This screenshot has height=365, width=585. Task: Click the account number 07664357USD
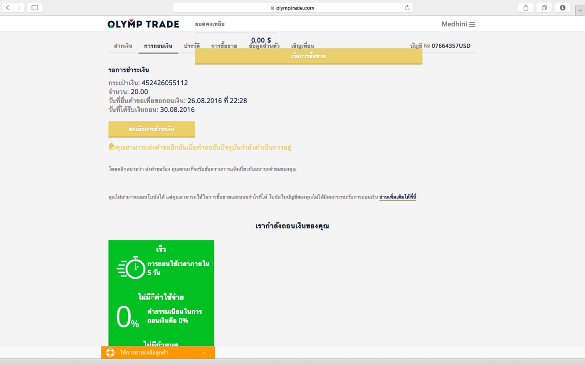tap(451, 46)
